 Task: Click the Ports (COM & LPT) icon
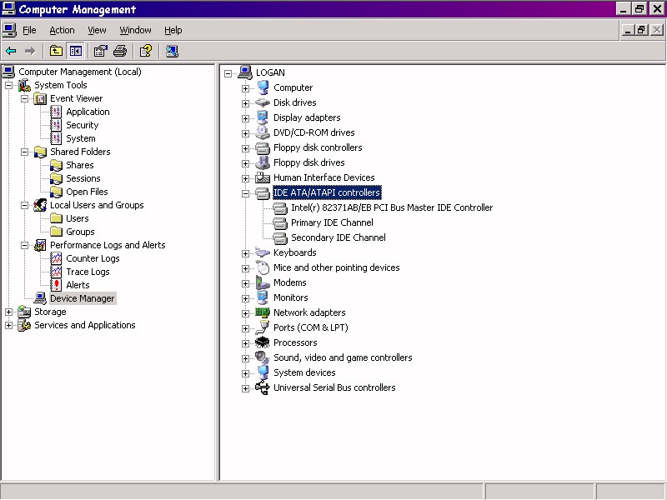point(263,327)
